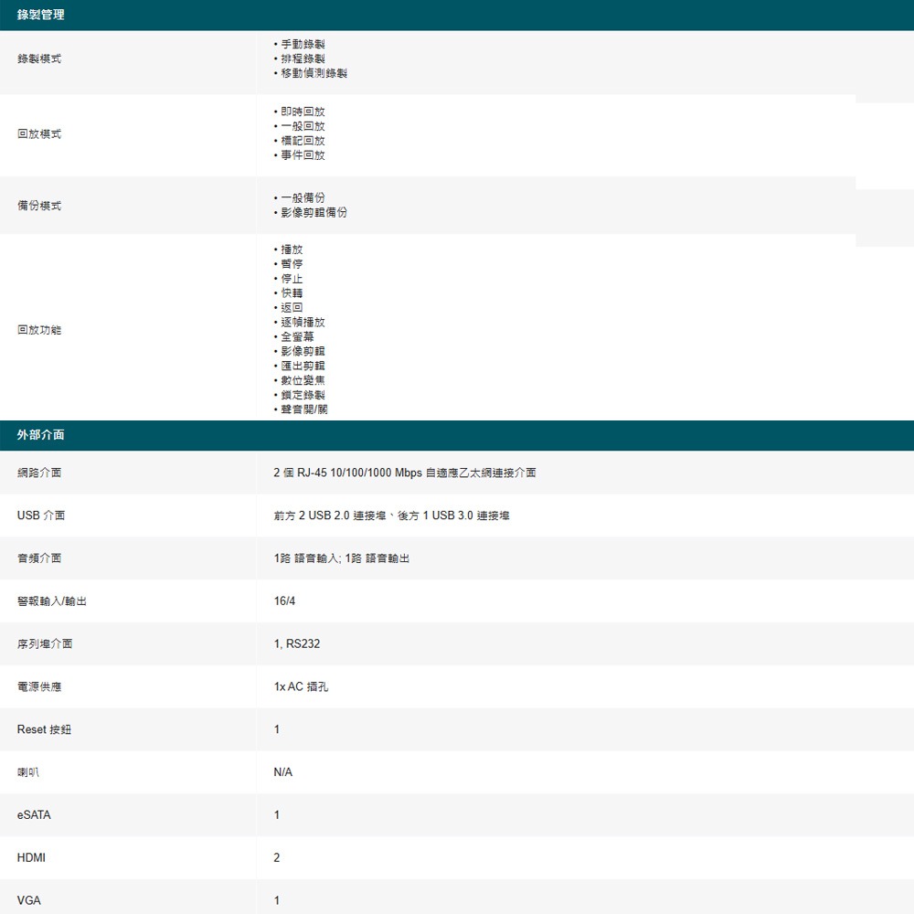The height and width of the screenshot is (914, 914).
Task: Click the 錄製管理 section header
Action: click(41, 15)
